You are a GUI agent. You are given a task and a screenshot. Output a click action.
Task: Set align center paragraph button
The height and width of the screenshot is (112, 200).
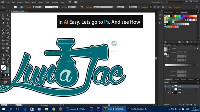(154, 7)
